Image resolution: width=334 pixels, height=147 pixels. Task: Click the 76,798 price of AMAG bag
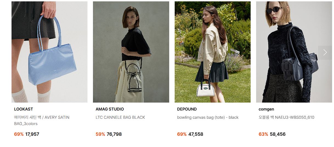114,134
